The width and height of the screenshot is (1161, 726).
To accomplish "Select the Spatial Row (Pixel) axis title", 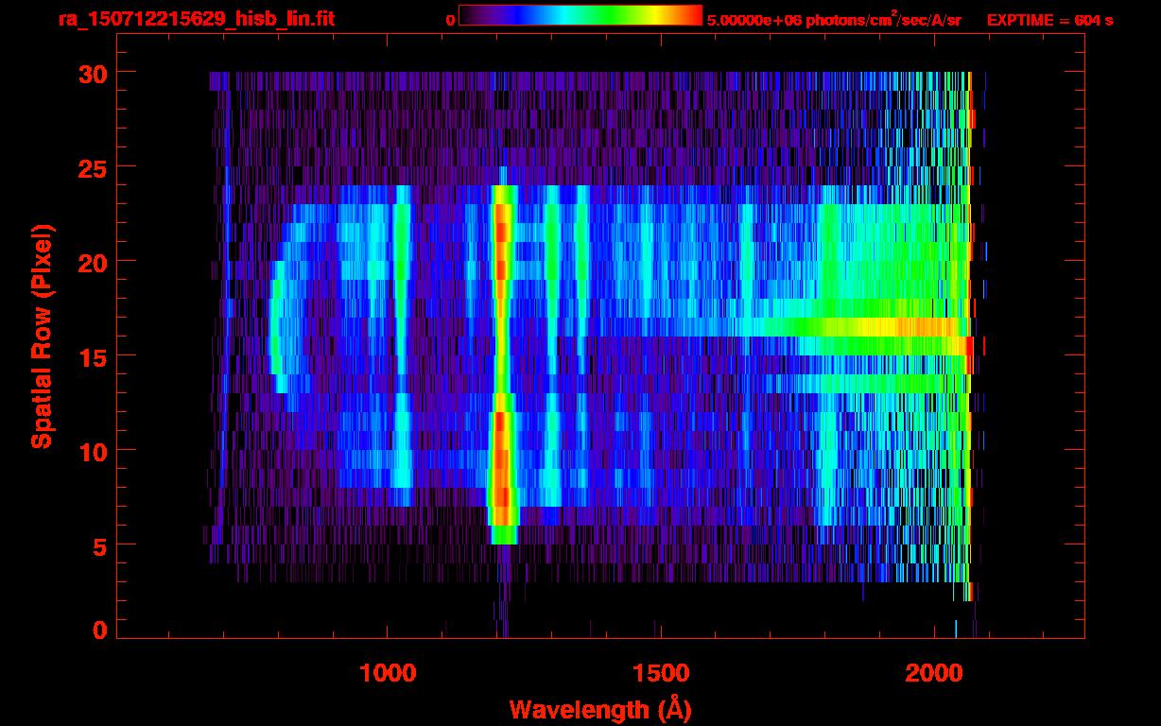I will (x=42, y=336).
